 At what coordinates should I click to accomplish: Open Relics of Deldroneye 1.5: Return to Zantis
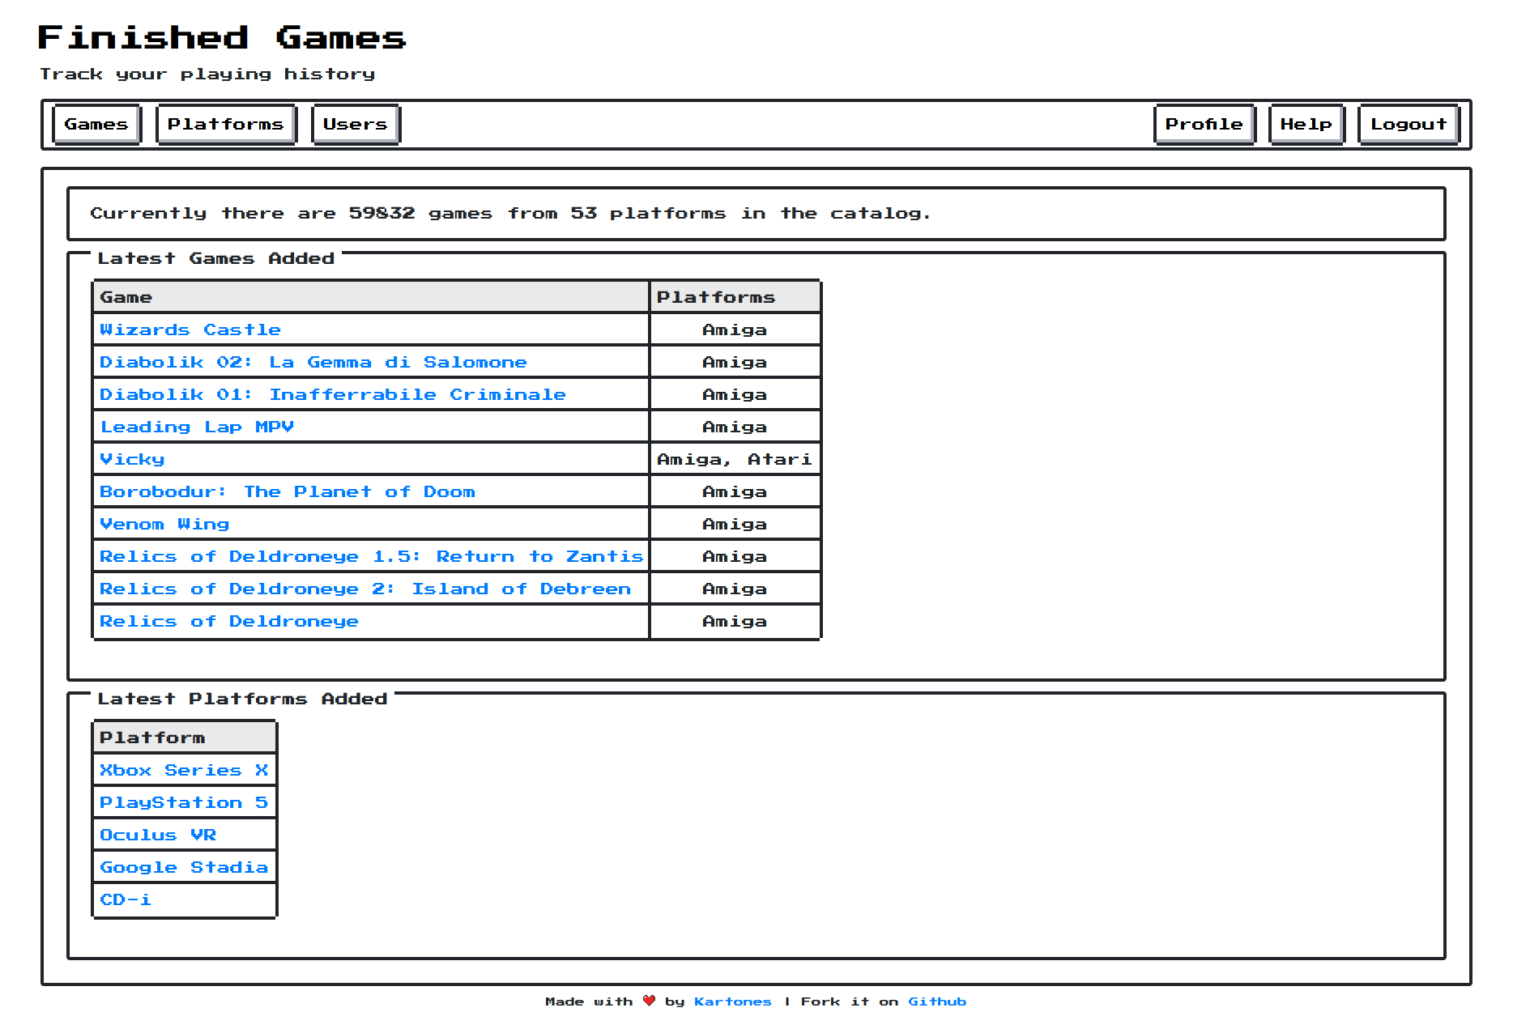point(372,556)
